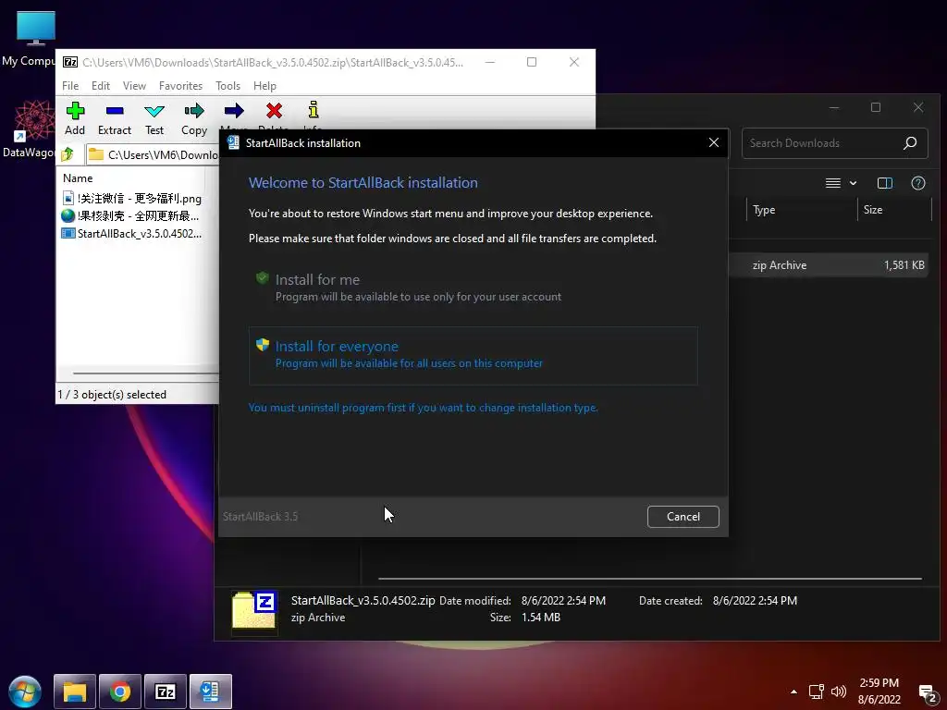Select the globe-icon shortcut file in 7-Zip

pyautogui.click(x=130, y=215)
